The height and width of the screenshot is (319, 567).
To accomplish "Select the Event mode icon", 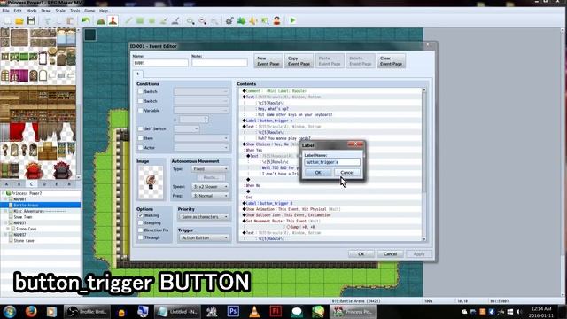I will pos(113,20).
